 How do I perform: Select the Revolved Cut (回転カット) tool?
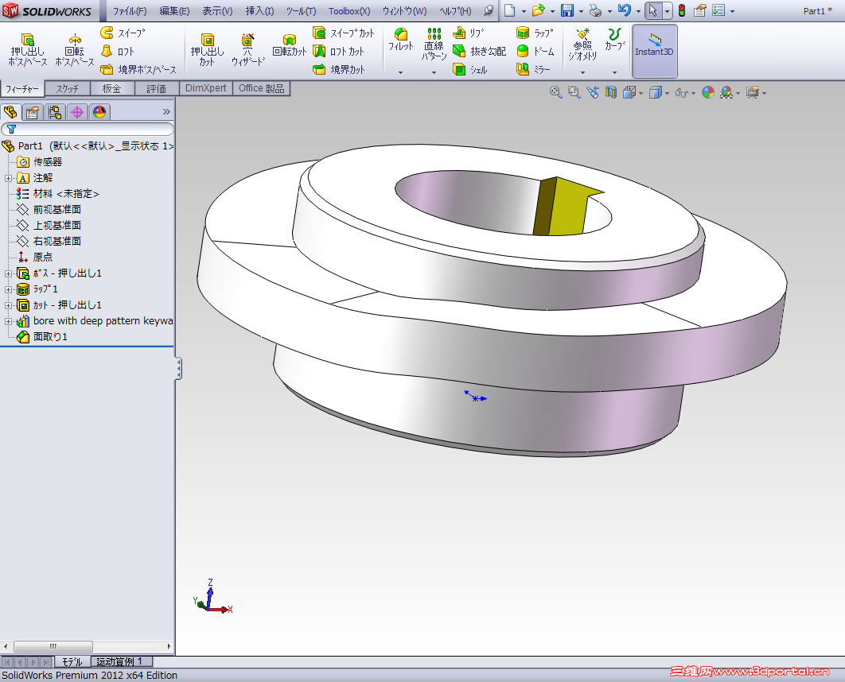[290, 46]
